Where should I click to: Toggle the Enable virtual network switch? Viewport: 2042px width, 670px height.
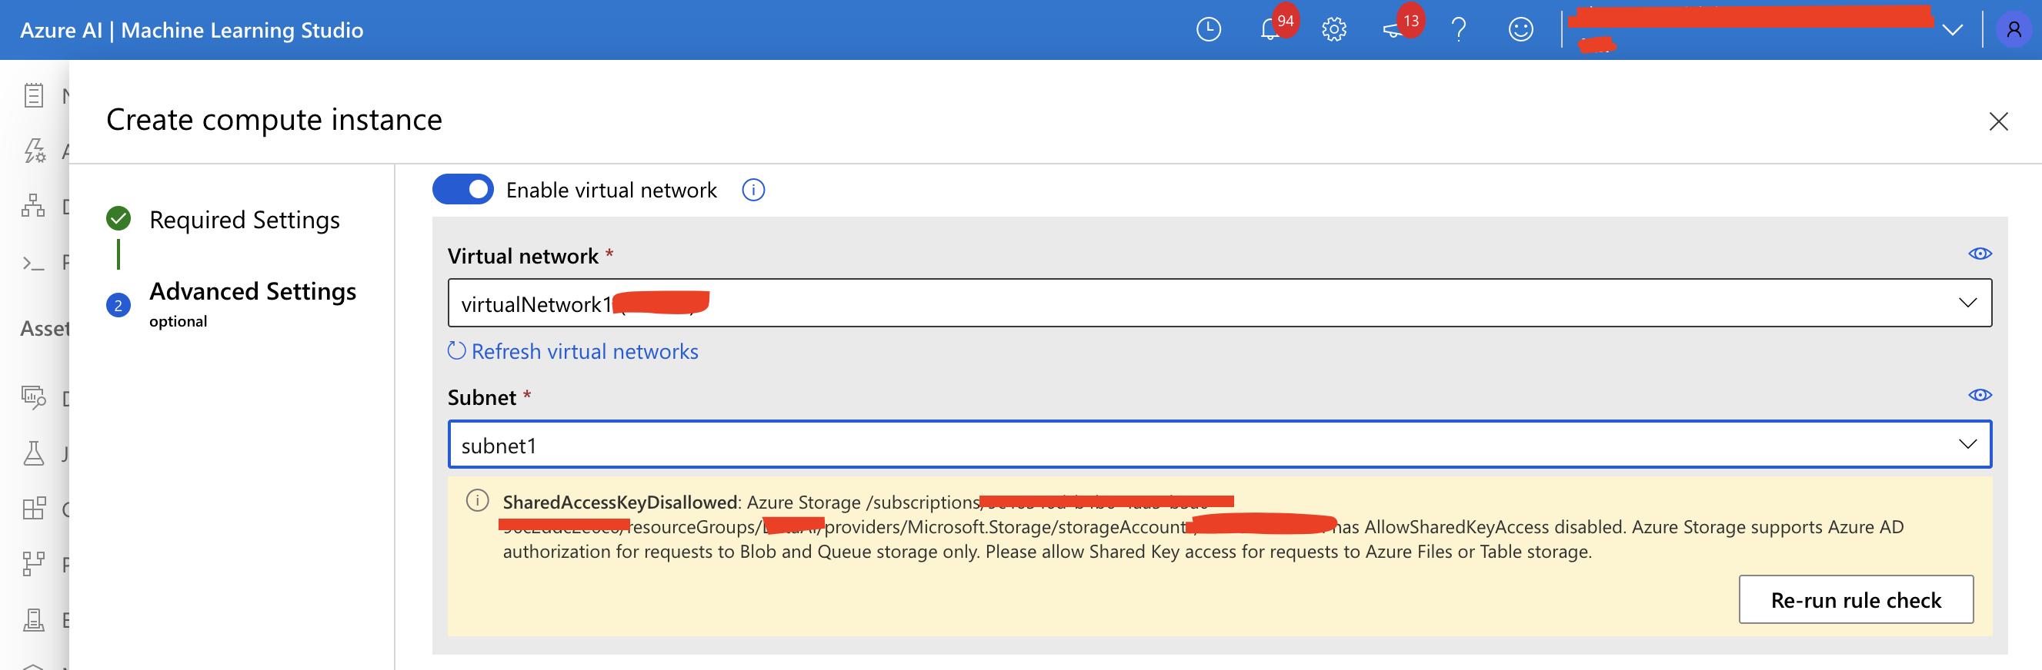(462, 190)
